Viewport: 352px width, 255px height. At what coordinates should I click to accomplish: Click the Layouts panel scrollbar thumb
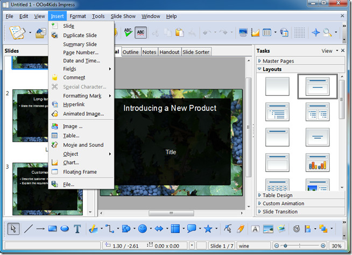tap(342, 100)
